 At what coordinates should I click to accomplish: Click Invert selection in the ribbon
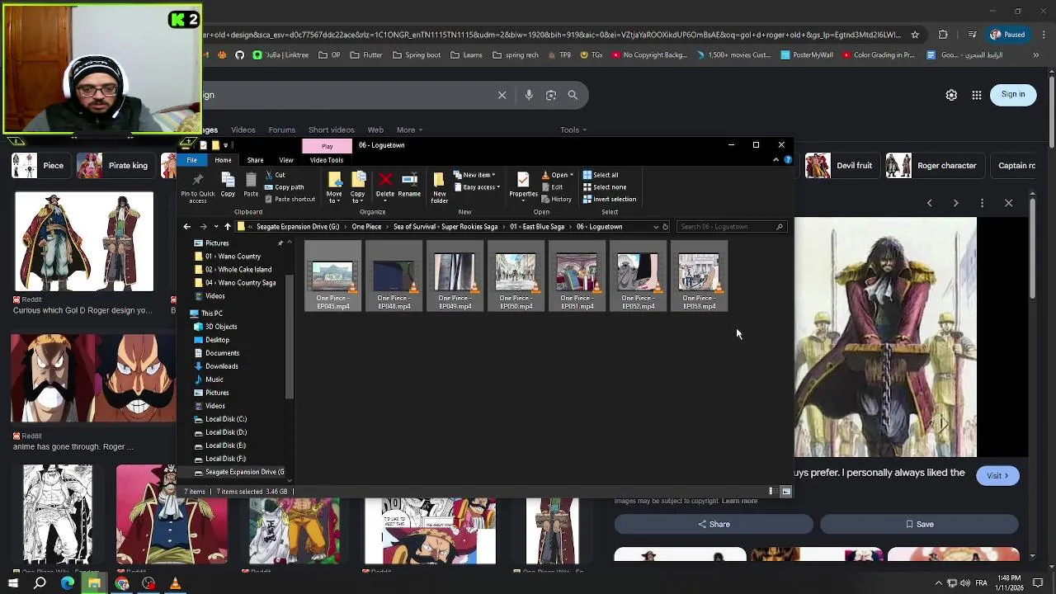(x=610, y=200)
